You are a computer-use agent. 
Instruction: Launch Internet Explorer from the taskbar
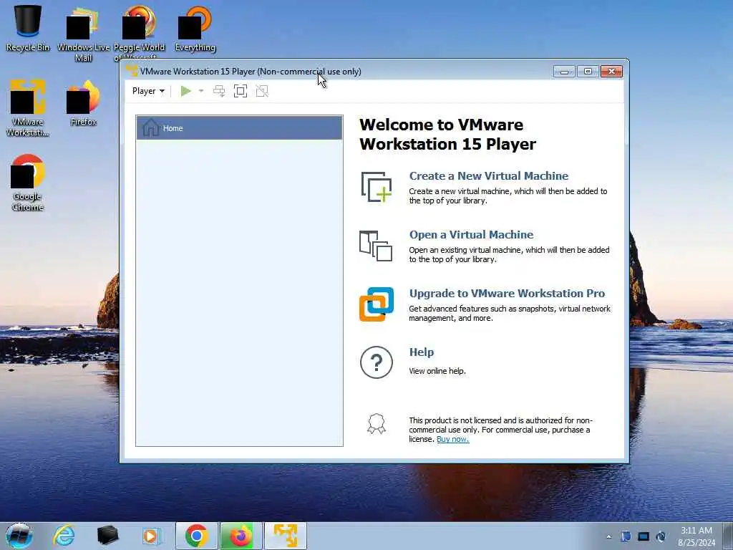[64, 536]
